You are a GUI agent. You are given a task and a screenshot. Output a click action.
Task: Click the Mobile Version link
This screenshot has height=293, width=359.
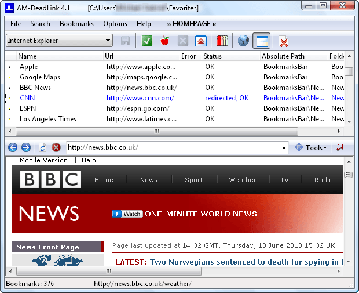coord(43,160)
